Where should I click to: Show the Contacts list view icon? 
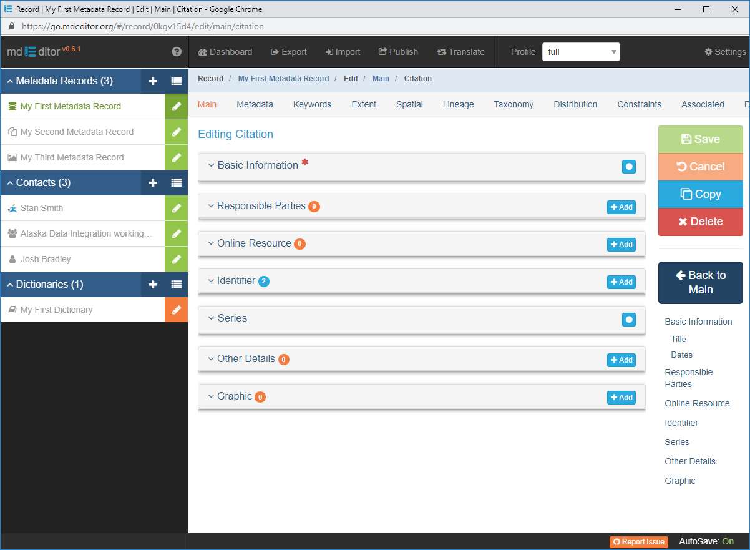click(x=177, y=182)
